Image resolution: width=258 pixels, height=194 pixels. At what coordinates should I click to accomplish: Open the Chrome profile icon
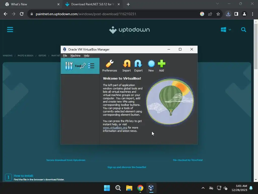[244, 14]
